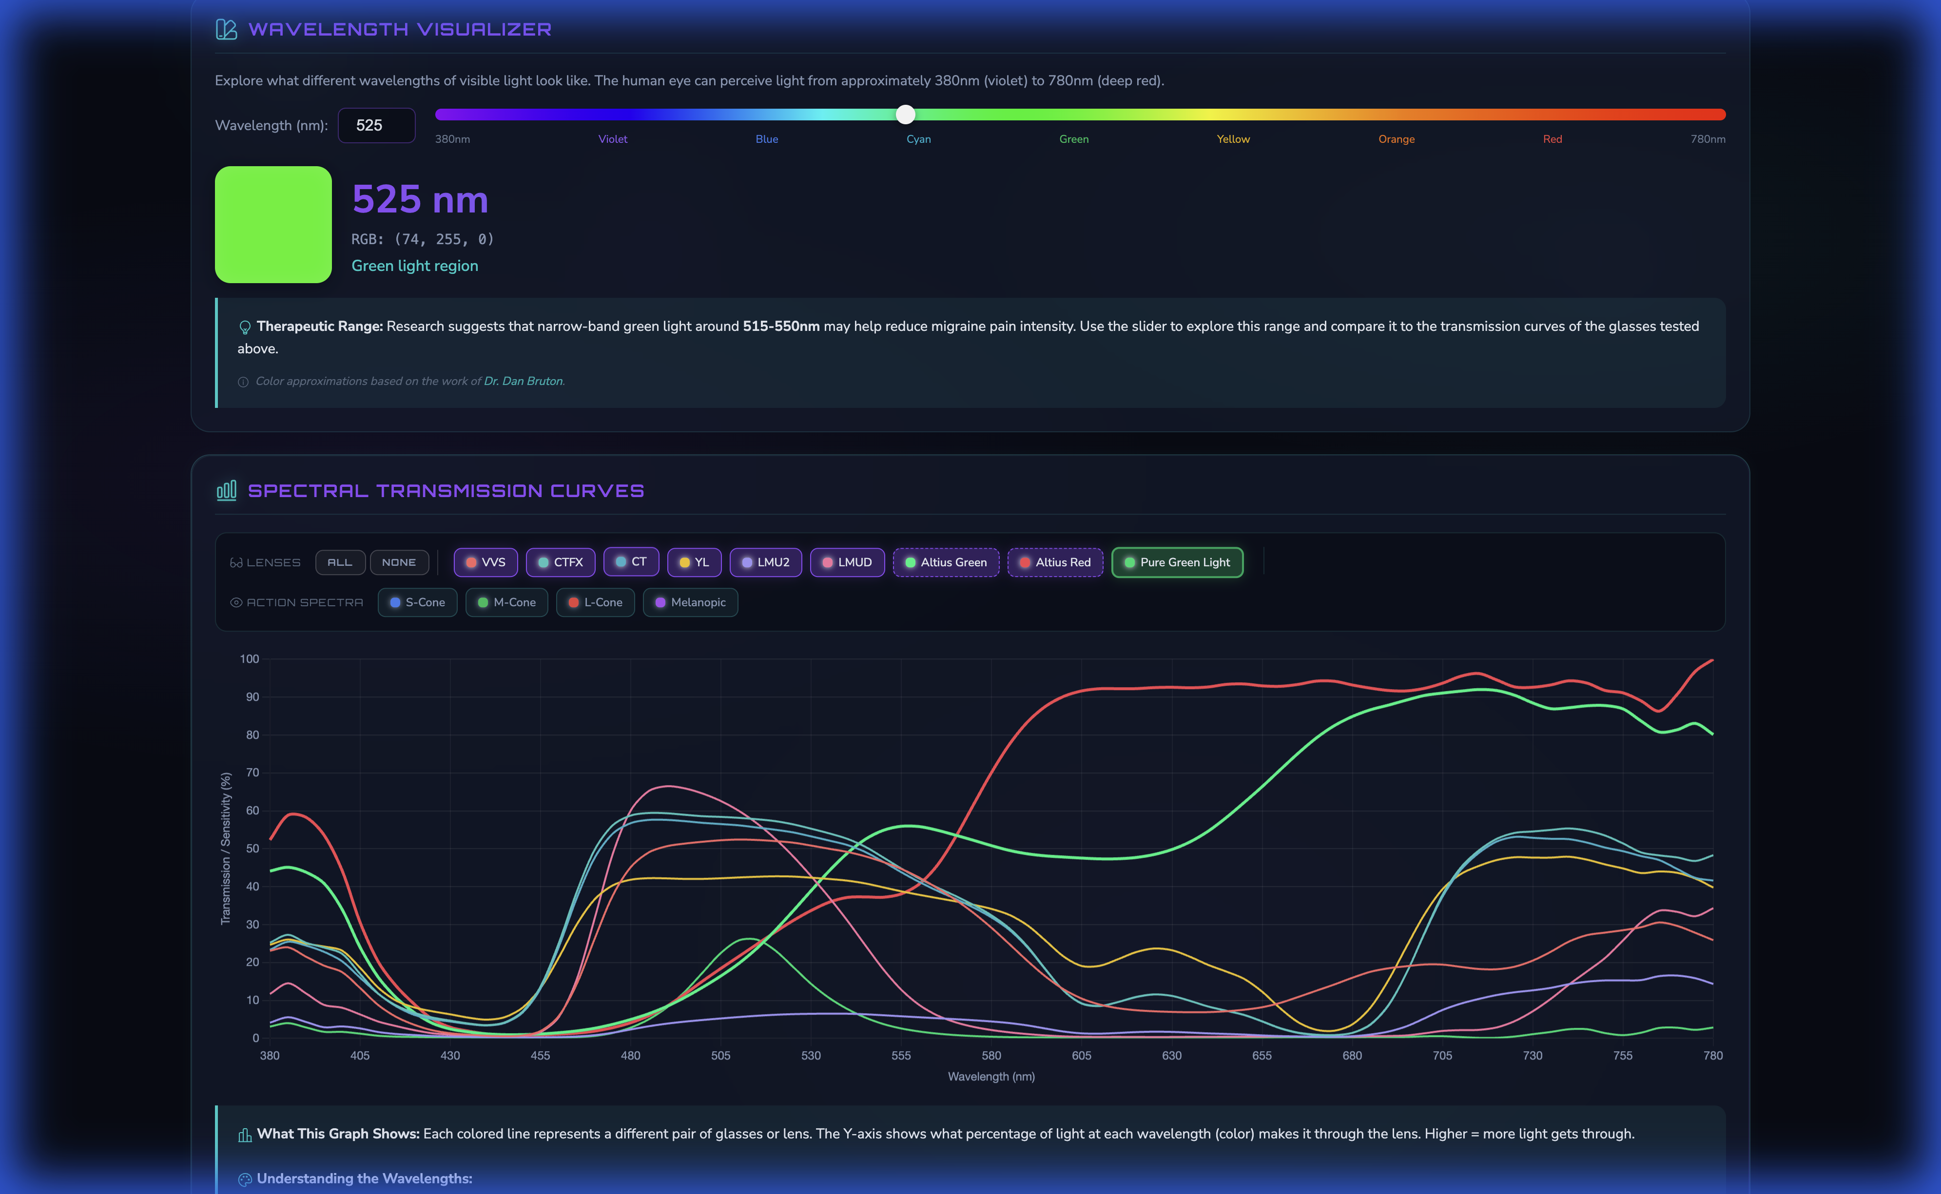Click the 380nm label at the spectrum start
1941x1194 pixels.
click(x=452, y=139)
